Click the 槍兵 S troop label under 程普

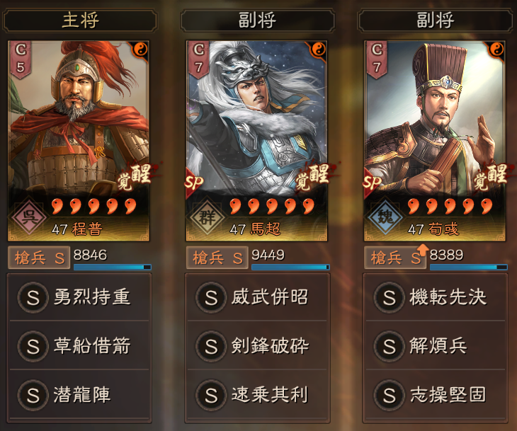39,258
